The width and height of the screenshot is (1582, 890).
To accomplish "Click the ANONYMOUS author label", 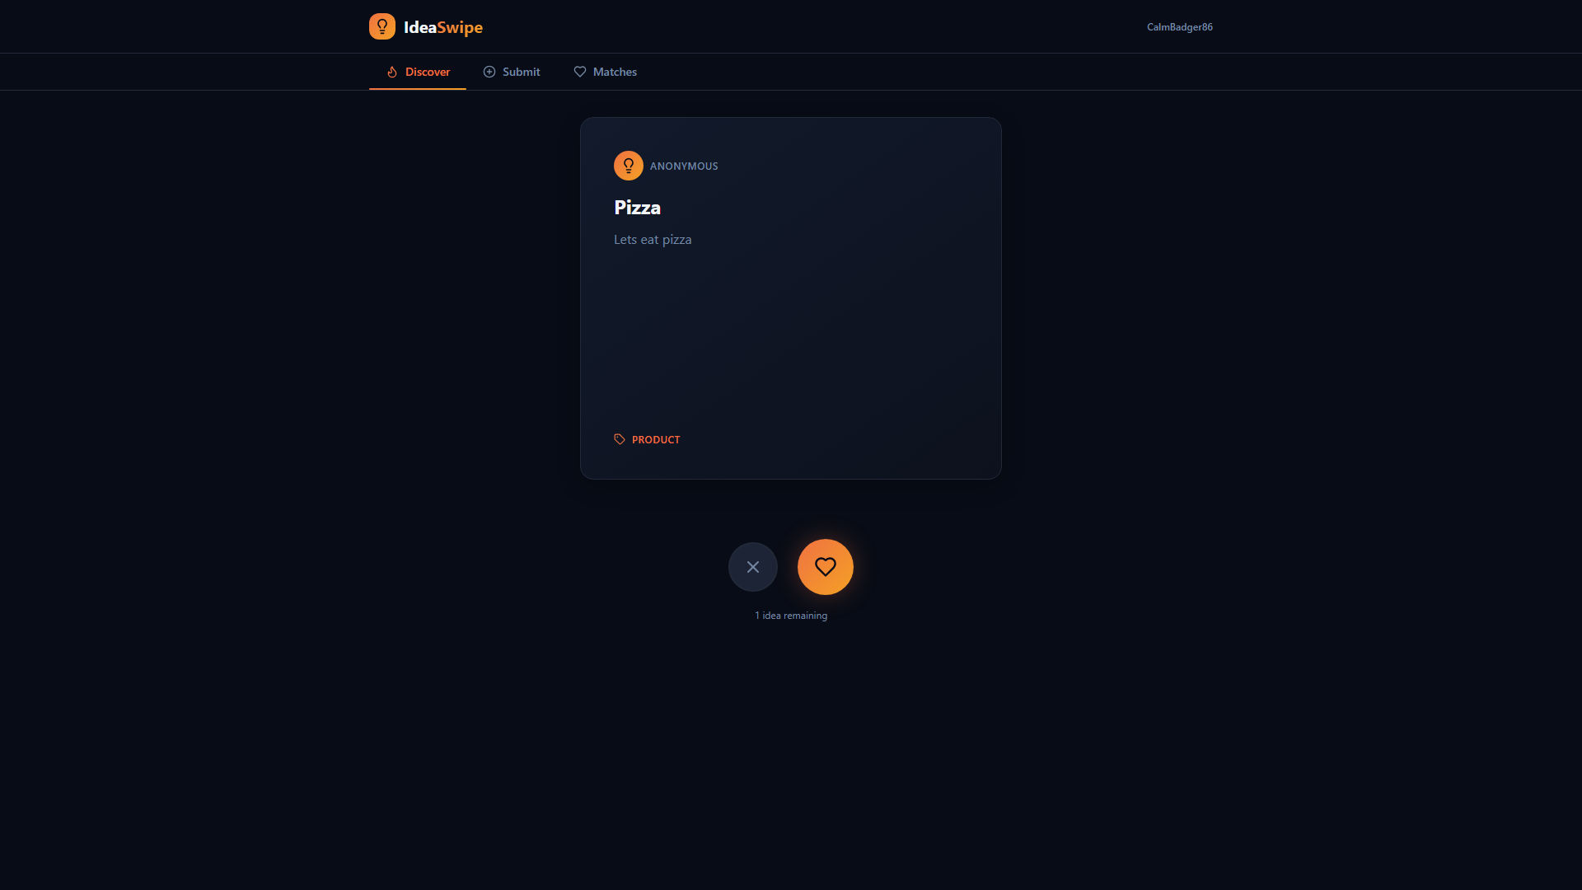I will (x=684, y=166).
